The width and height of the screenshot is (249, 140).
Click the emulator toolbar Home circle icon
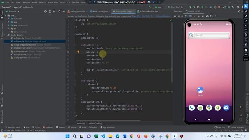[199, 16]
